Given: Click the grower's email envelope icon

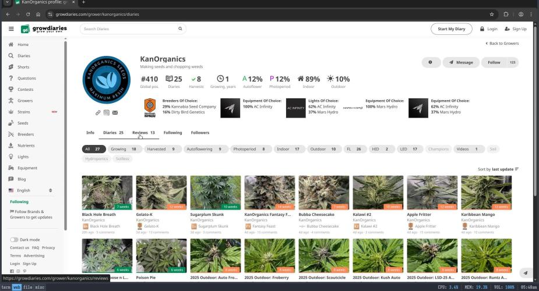Looking at the screenshot, I should [x=115, y=112].
